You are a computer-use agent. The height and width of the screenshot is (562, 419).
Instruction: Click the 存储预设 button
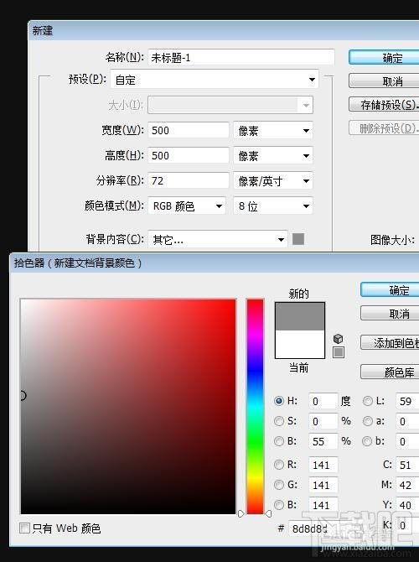click(x=384, y=105)
